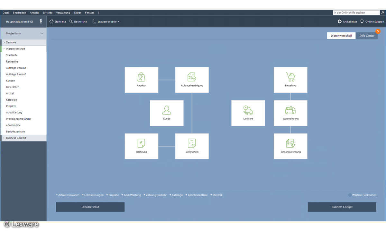The image size is (386, 231).
Task: Expand the Zentrale navigation section
Action: [4, 42]
